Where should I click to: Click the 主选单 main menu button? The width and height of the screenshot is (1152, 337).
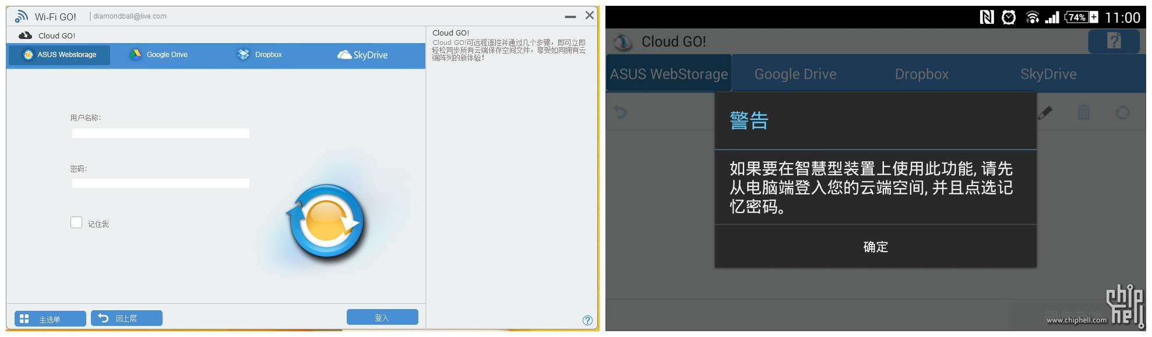click(50, 318)
